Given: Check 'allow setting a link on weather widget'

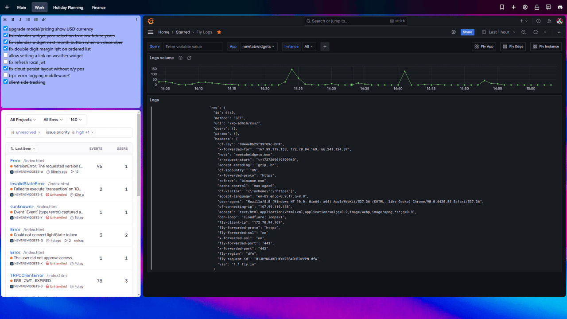Looking at the screenshot, I should 6,55.
